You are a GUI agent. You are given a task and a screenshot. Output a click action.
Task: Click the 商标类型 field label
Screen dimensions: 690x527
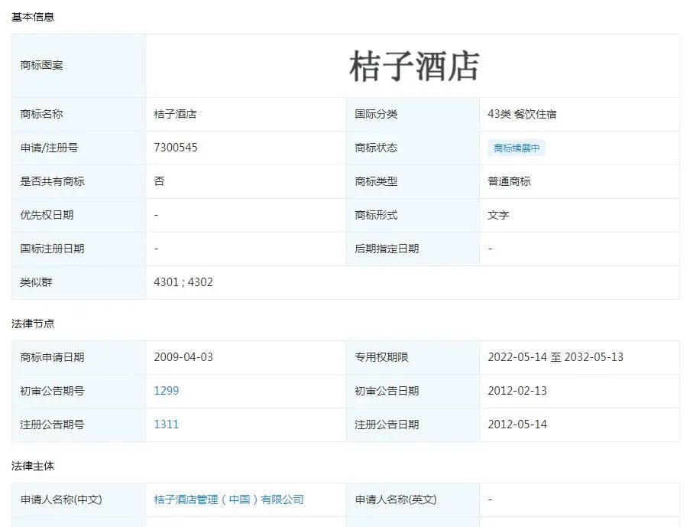point(376,181)
